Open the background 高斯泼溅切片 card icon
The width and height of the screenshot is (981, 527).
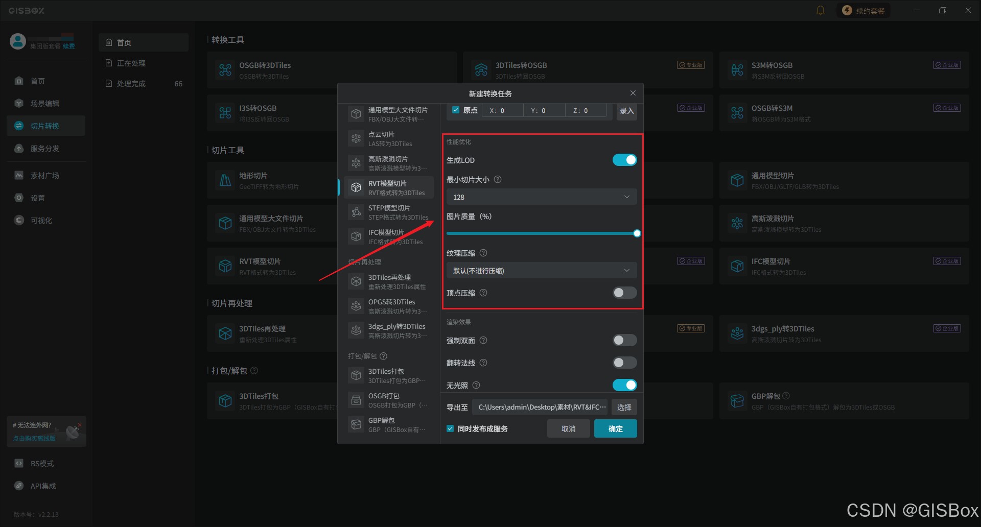737,223
